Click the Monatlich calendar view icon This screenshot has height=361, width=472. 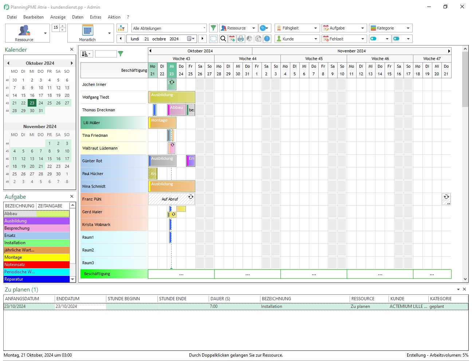coord(87,31)
